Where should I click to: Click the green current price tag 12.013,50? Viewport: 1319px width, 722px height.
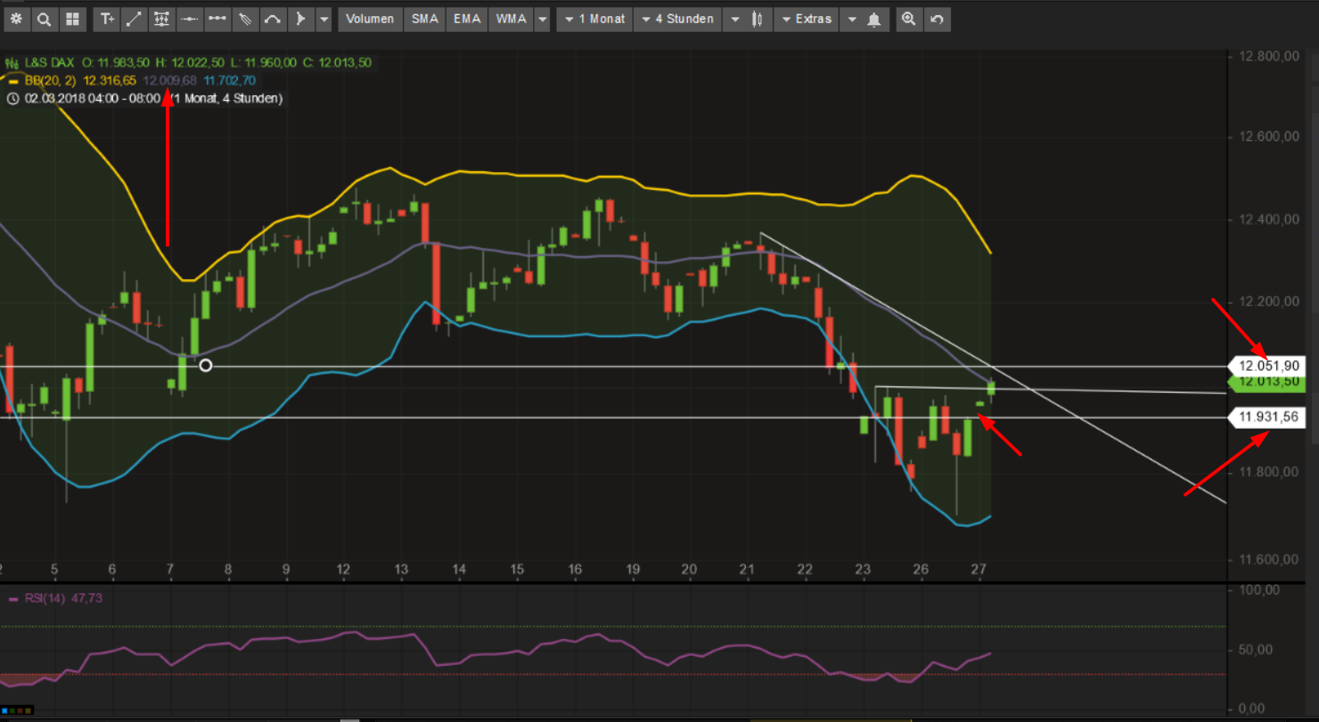(x=1267, y=382)
